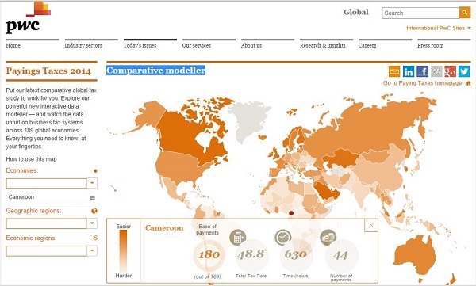Share on LinkedIn icon
The width and height of the screenshot is (476, 286).
(x=409, y=71)
